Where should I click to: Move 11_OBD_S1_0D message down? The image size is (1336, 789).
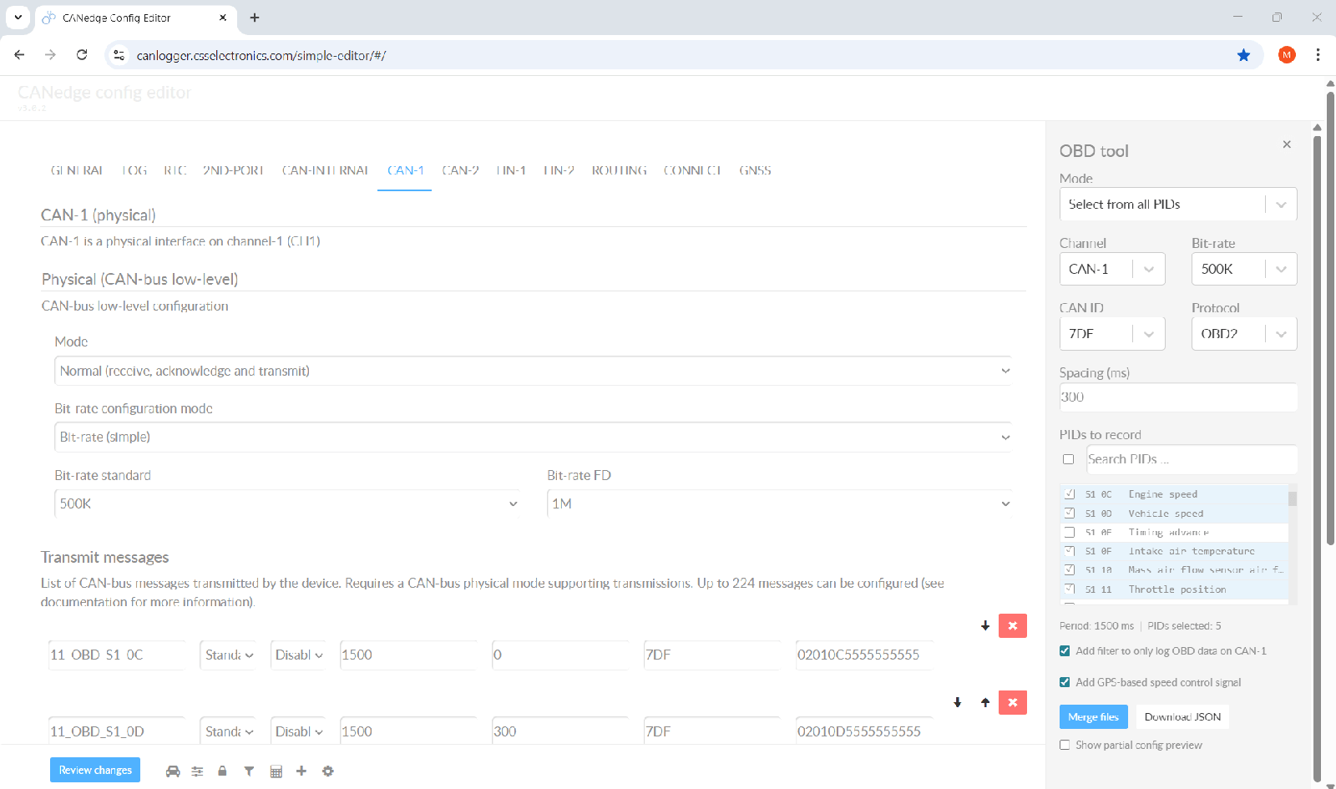pos(958,703)
